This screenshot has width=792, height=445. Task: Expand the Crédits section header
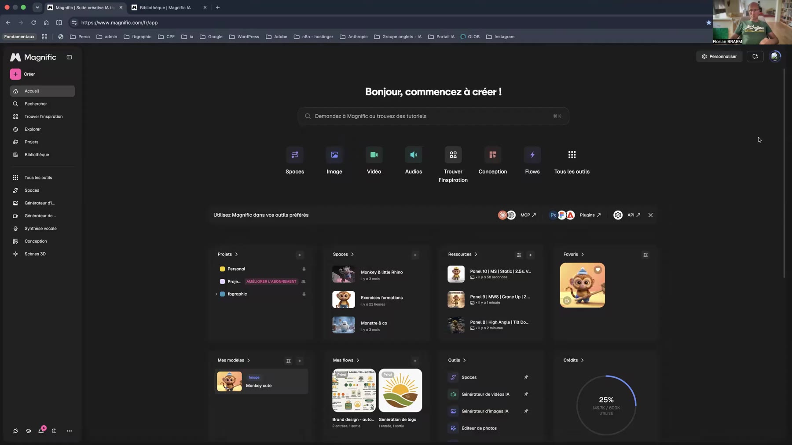coord(574,360)
